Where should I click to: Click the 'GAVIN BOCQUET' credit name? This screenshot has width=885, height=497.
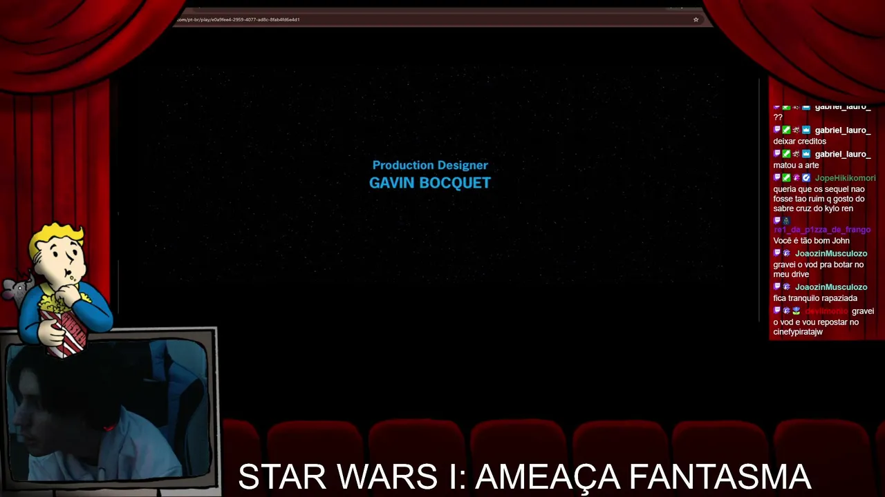[x=430, y=183]
